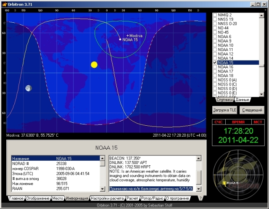Screen dimensions: 269x209
Task: Select the МСТ time mode button
Action: point(258,122)
